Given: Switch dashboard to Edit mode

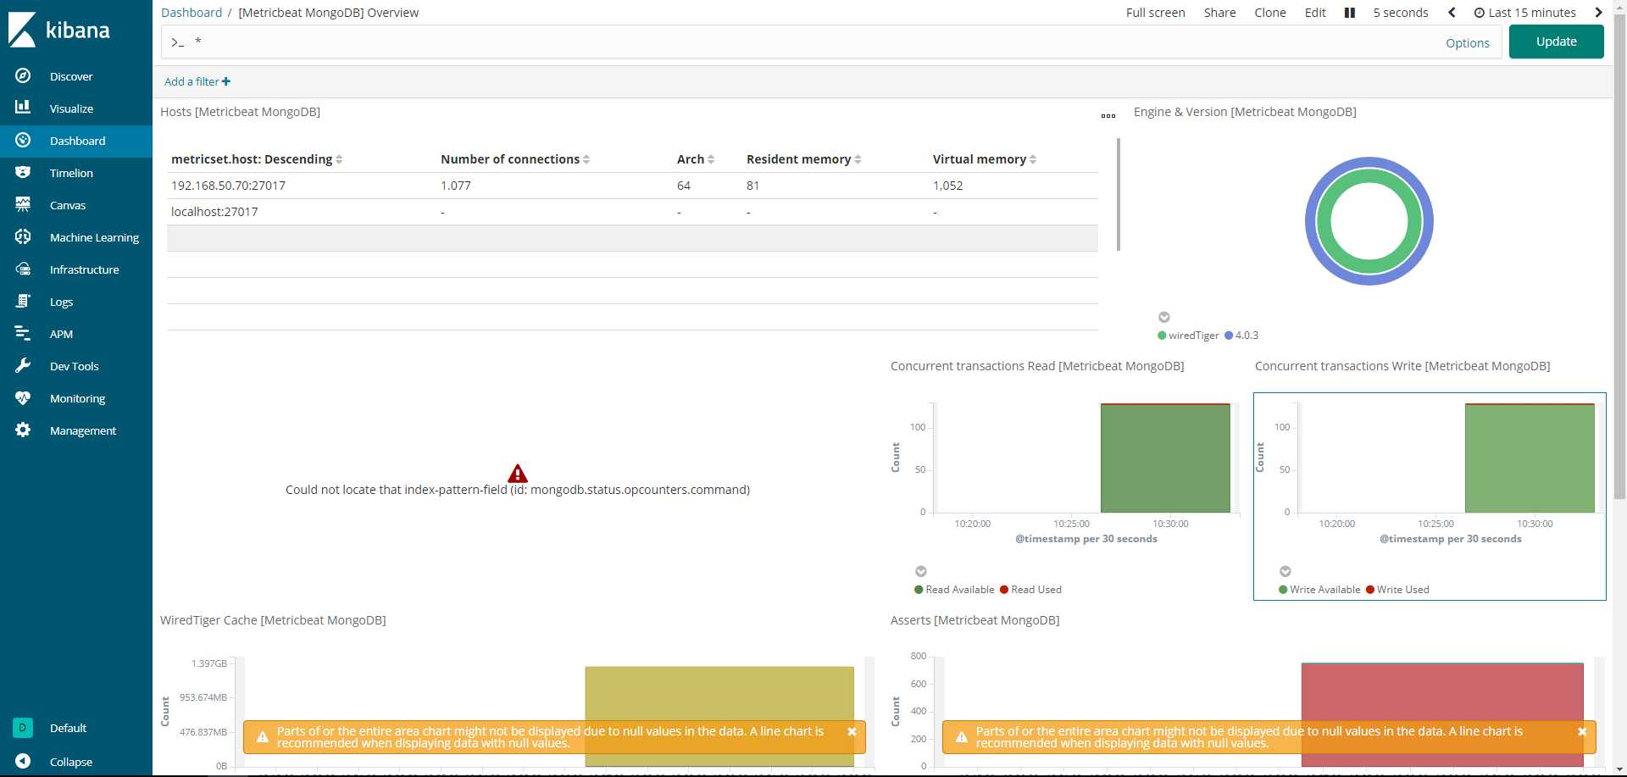Looking at the screenshot, I should click(1315, 13).
